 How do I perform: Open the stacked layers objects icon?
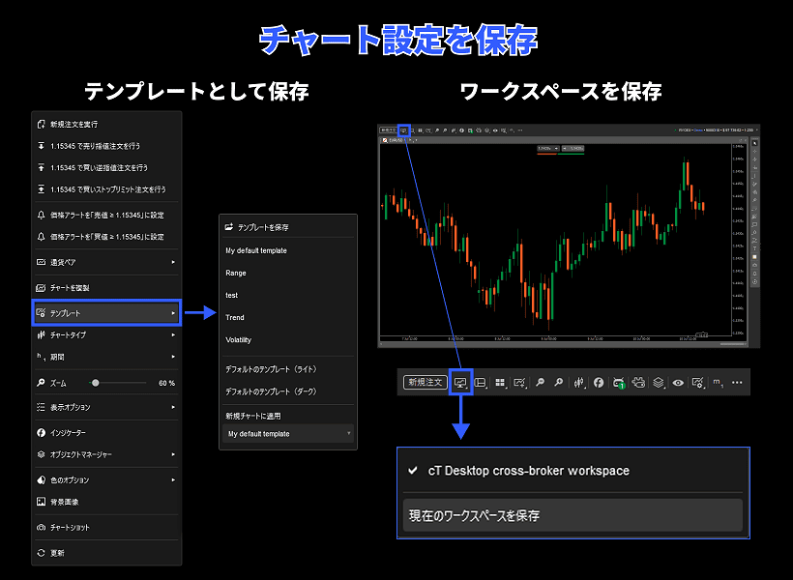(658, 383)
